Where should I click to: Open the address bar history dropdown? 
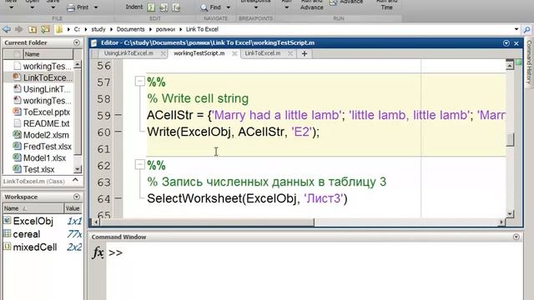coord(516,29)
